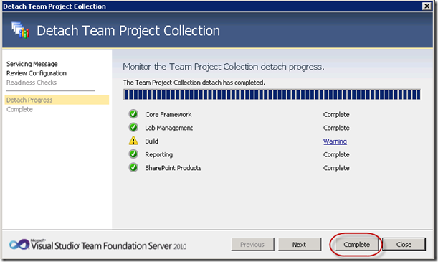Click the Team Project Collection header icon

click(x=20, y=30)
